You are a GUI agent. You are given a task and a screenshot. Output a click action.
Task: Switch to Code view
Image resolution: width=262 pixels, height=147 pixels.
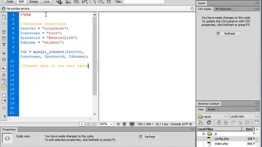10,2
